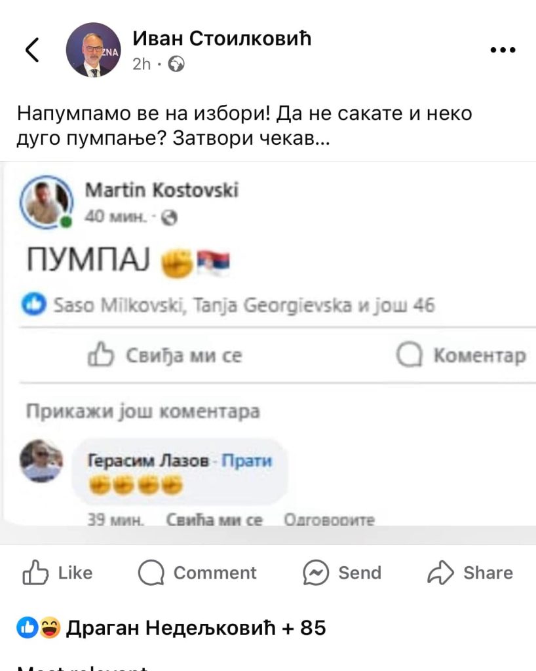Tap the Send messenger icon
Screen dimensions: 536x671
(315, 573)
